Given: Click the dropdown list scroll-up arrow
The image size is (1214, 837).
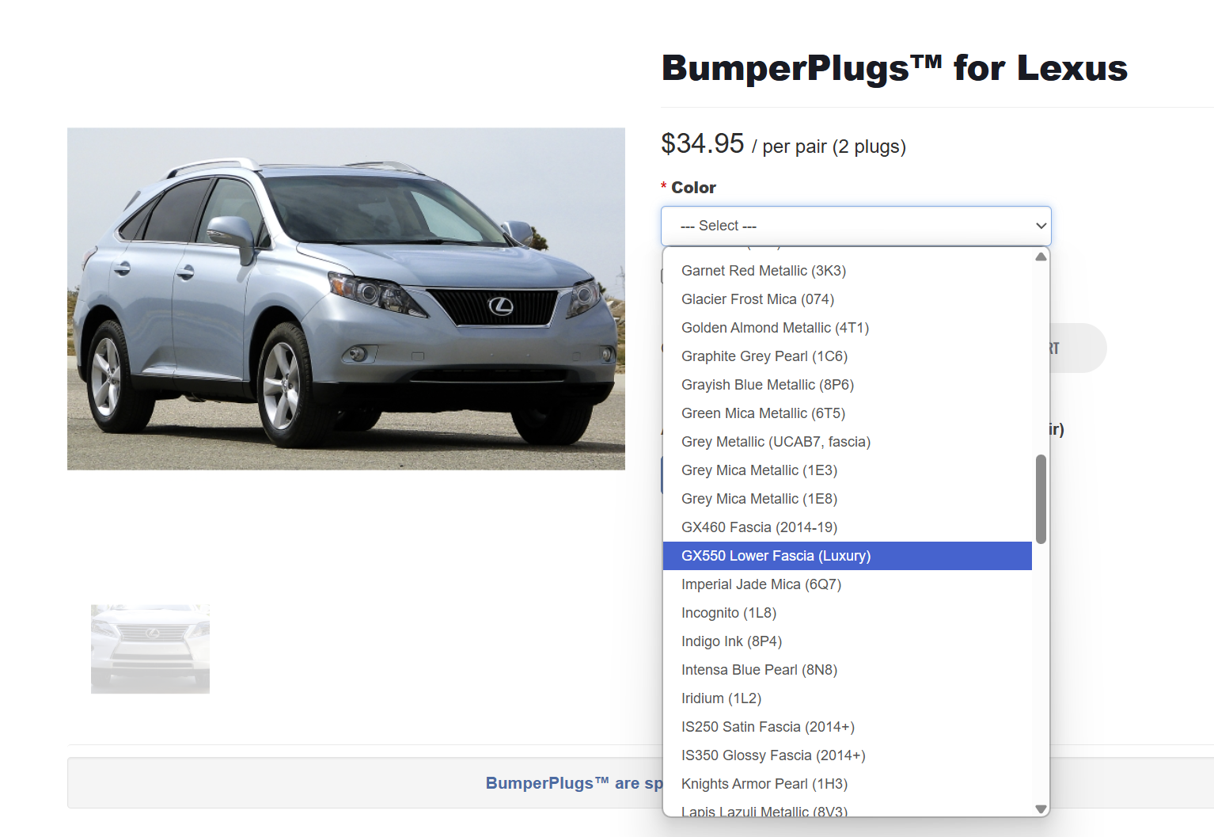Looking at the screenshot, I should pyautogui.click(x=1041, y=257).
